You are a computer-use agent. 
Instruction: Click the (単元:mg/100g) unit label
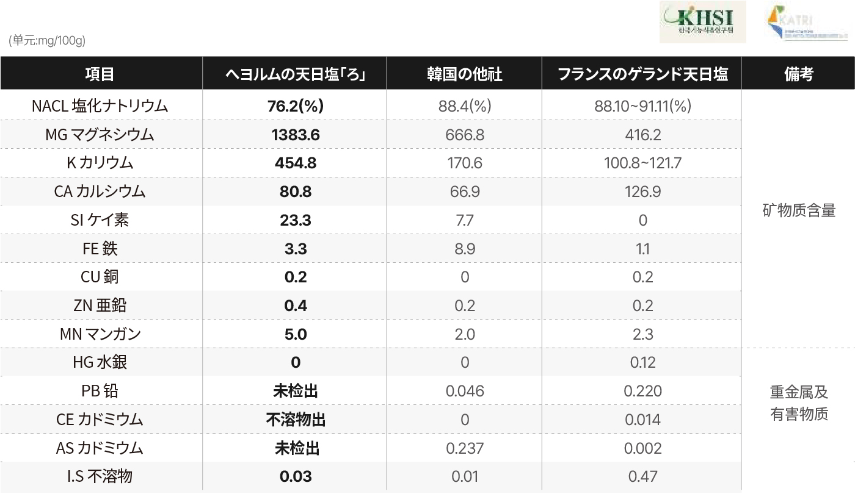(46, 41)
